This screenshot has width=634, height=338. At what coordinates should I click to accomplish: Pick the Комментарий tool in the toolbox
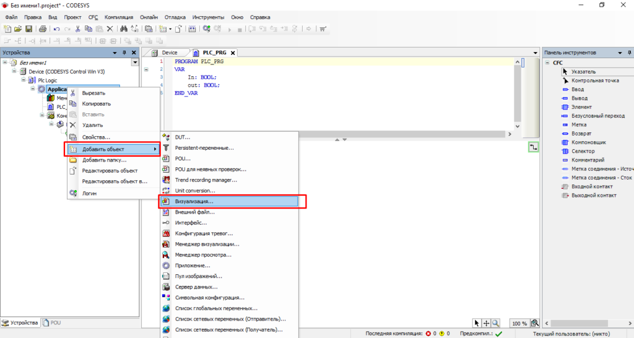coord(587,160)
